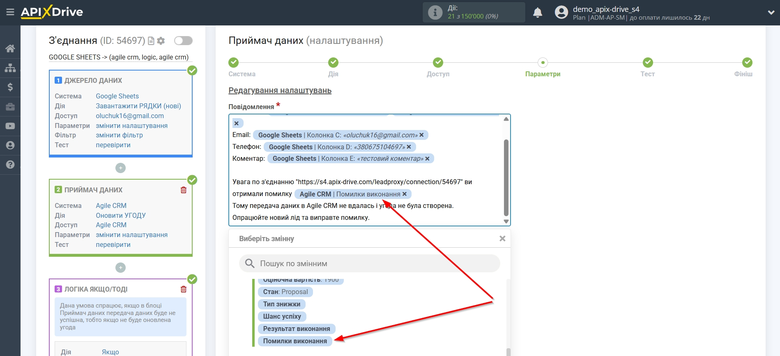Click the actions info icon

point(435,12)
